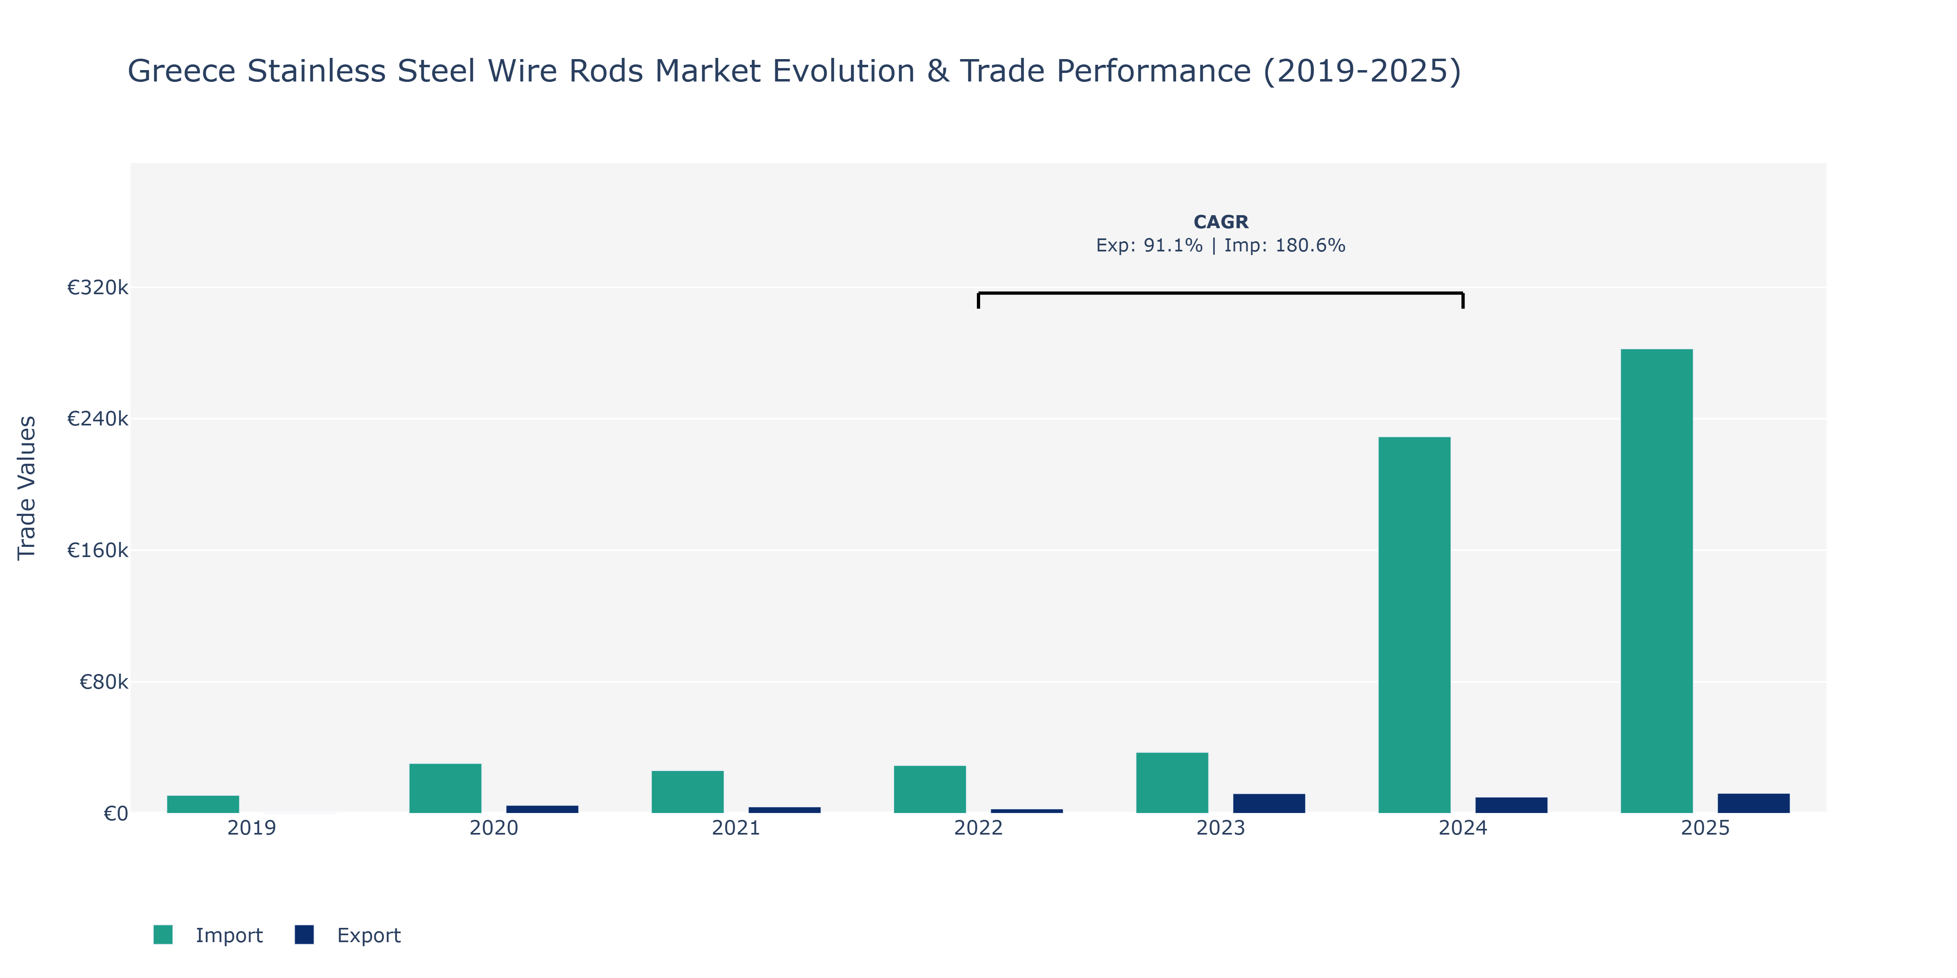This screenshot has width=1957, height=978.
Task: Toggle the Export series in the legend
Action: click(x=348, y=935)
